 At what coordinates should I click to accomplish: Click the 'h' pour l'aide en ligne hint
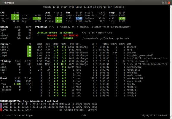coord(16,115)
